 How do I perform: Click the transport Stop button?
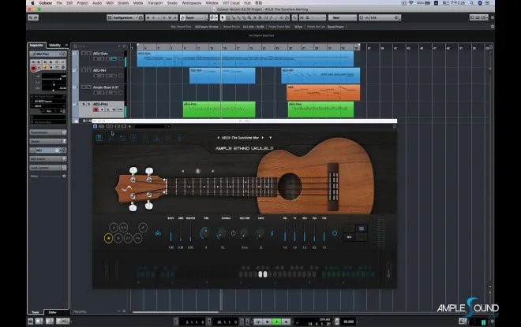tap(268, 321)
